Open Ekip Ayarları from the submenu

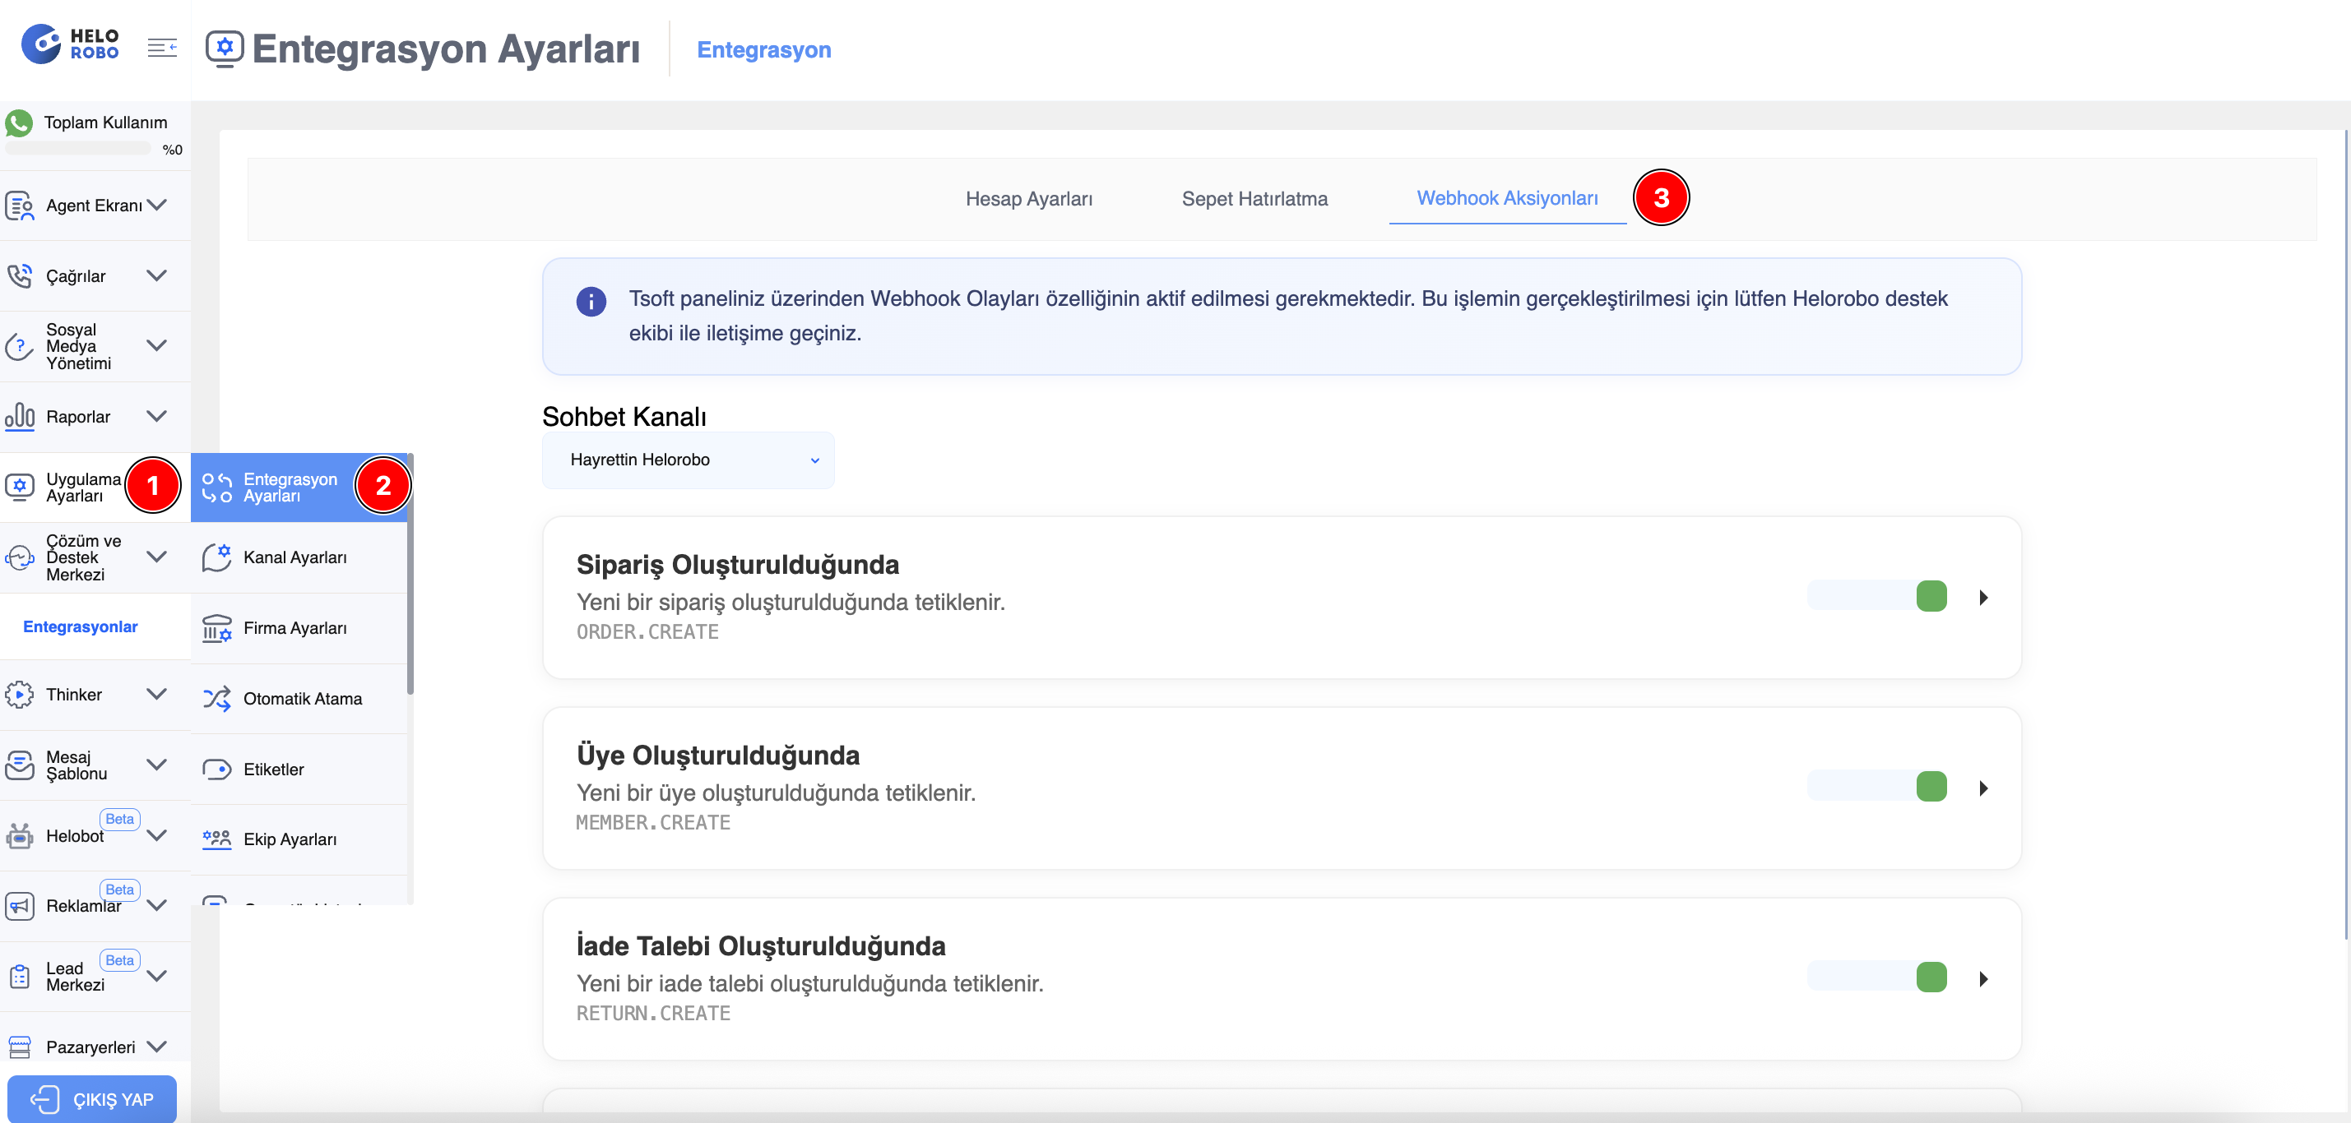coord(299,839)
